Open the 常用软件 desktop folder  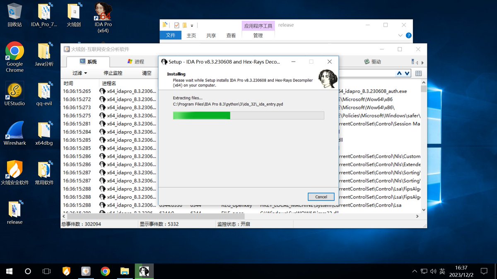[x=44, y=173]
